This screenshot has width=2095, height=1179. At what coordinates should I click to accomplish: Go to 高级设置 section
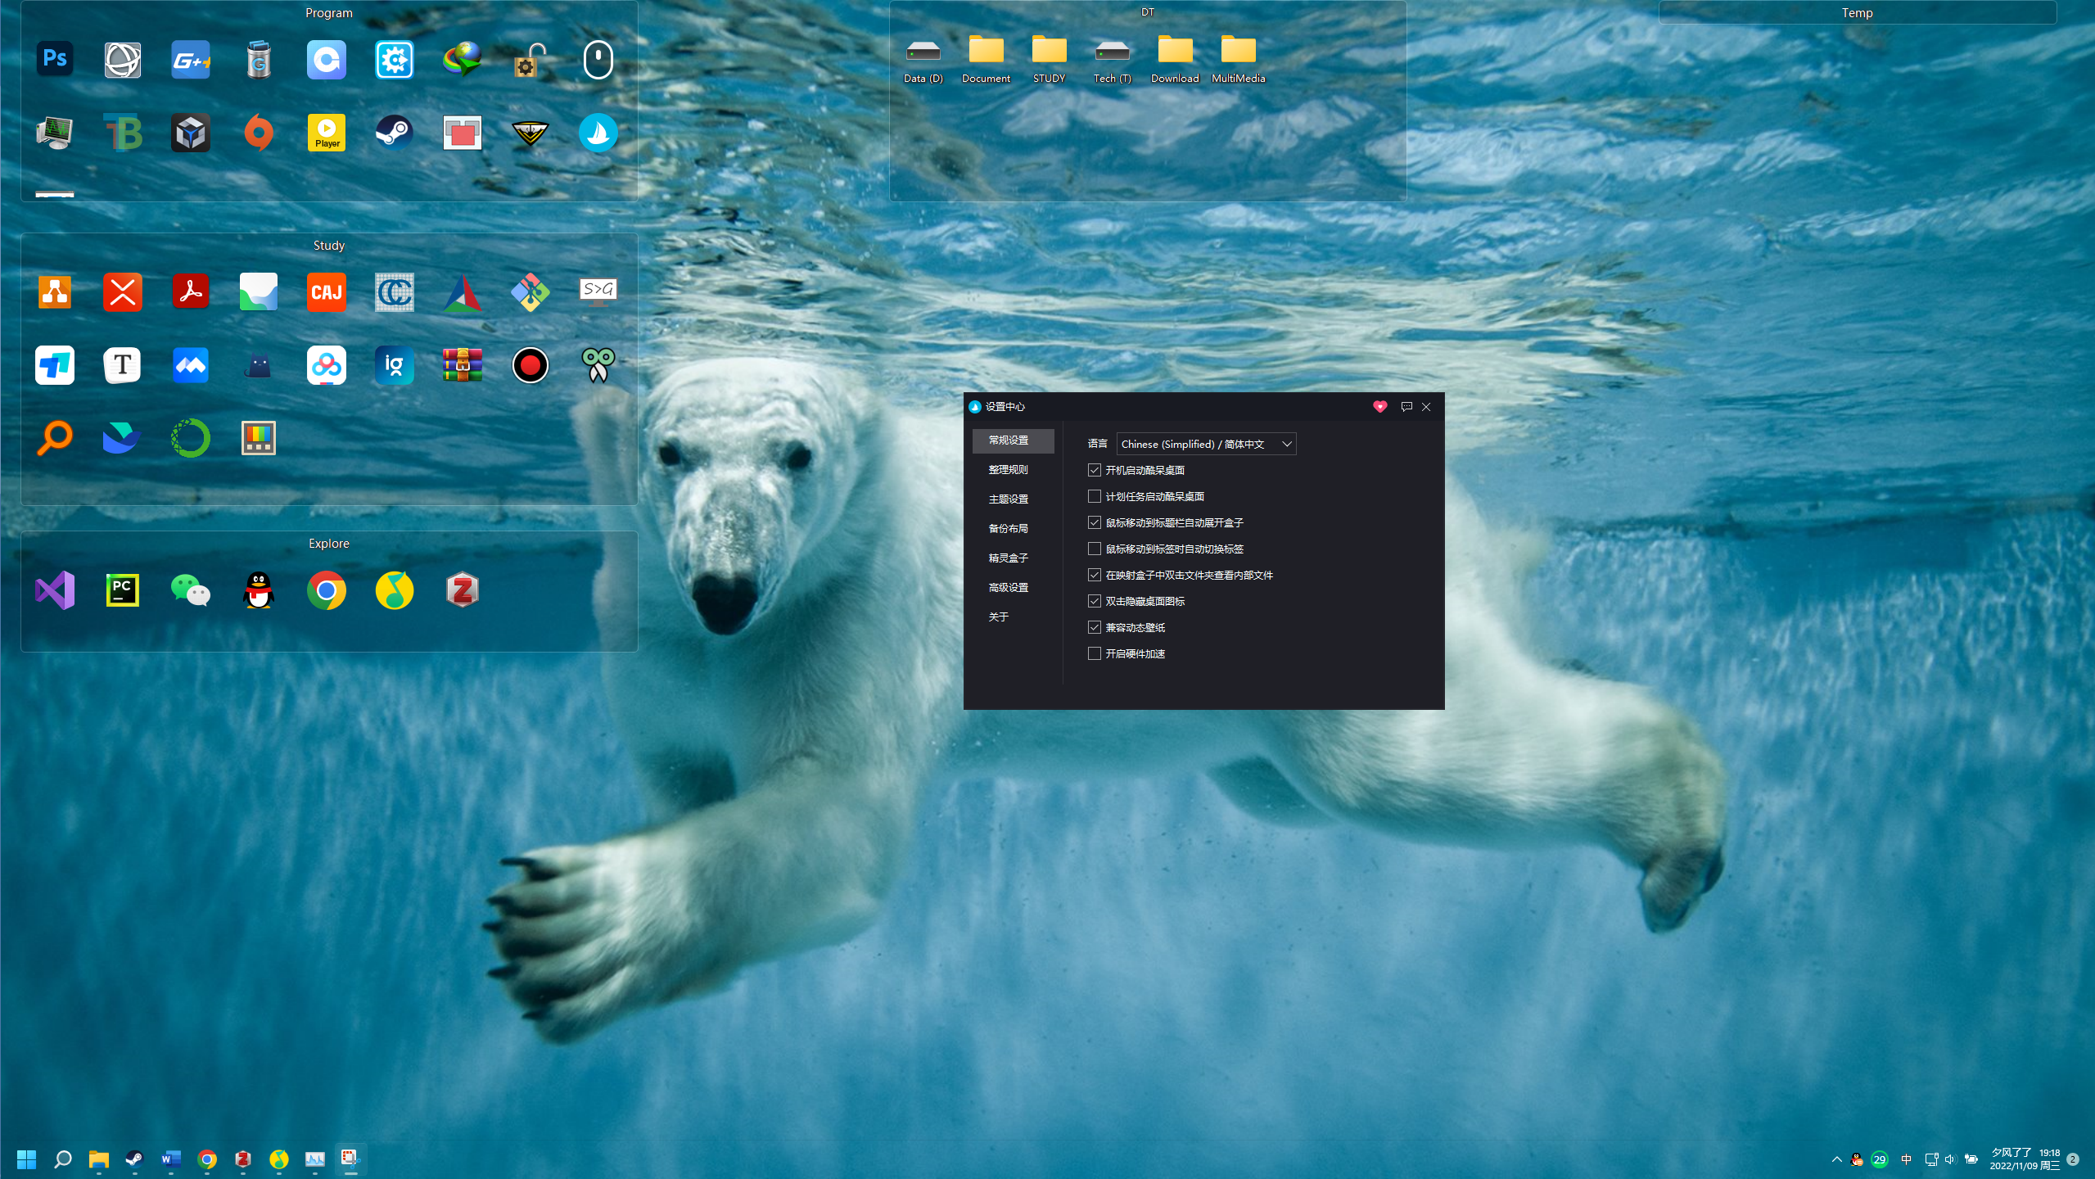(1008, 587)
